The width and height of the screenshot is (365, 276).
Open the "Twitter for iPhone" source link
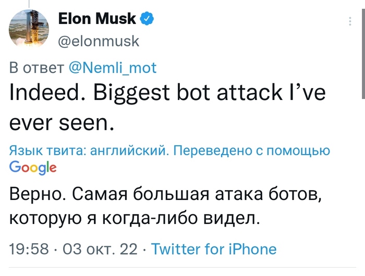(x=214, y=249)
